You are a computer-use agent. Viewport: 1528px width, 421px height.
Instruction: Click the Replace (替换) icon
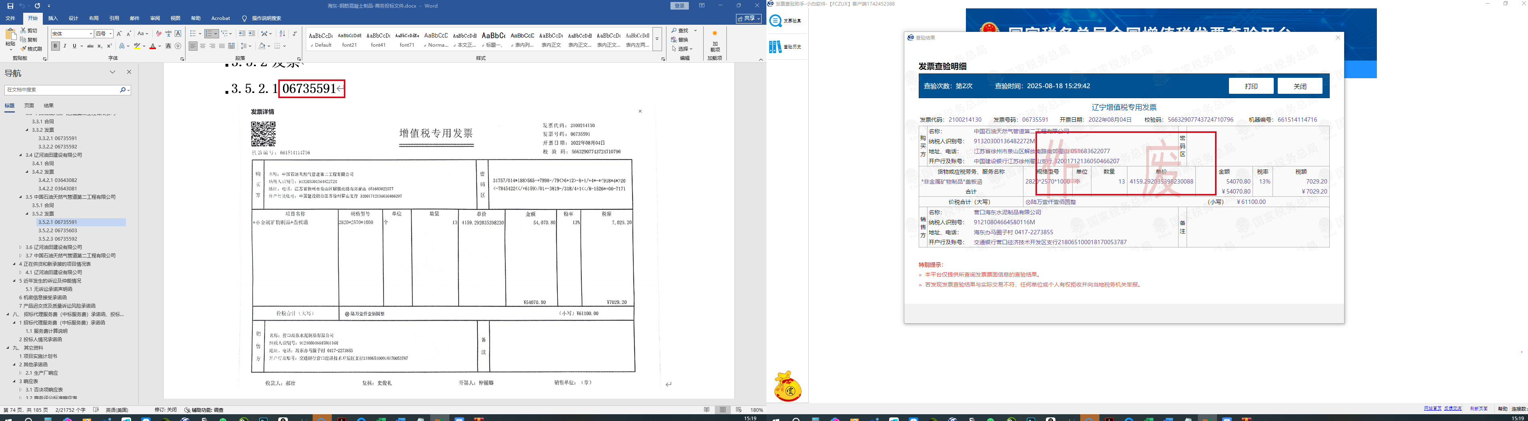(x=674, y=40)
